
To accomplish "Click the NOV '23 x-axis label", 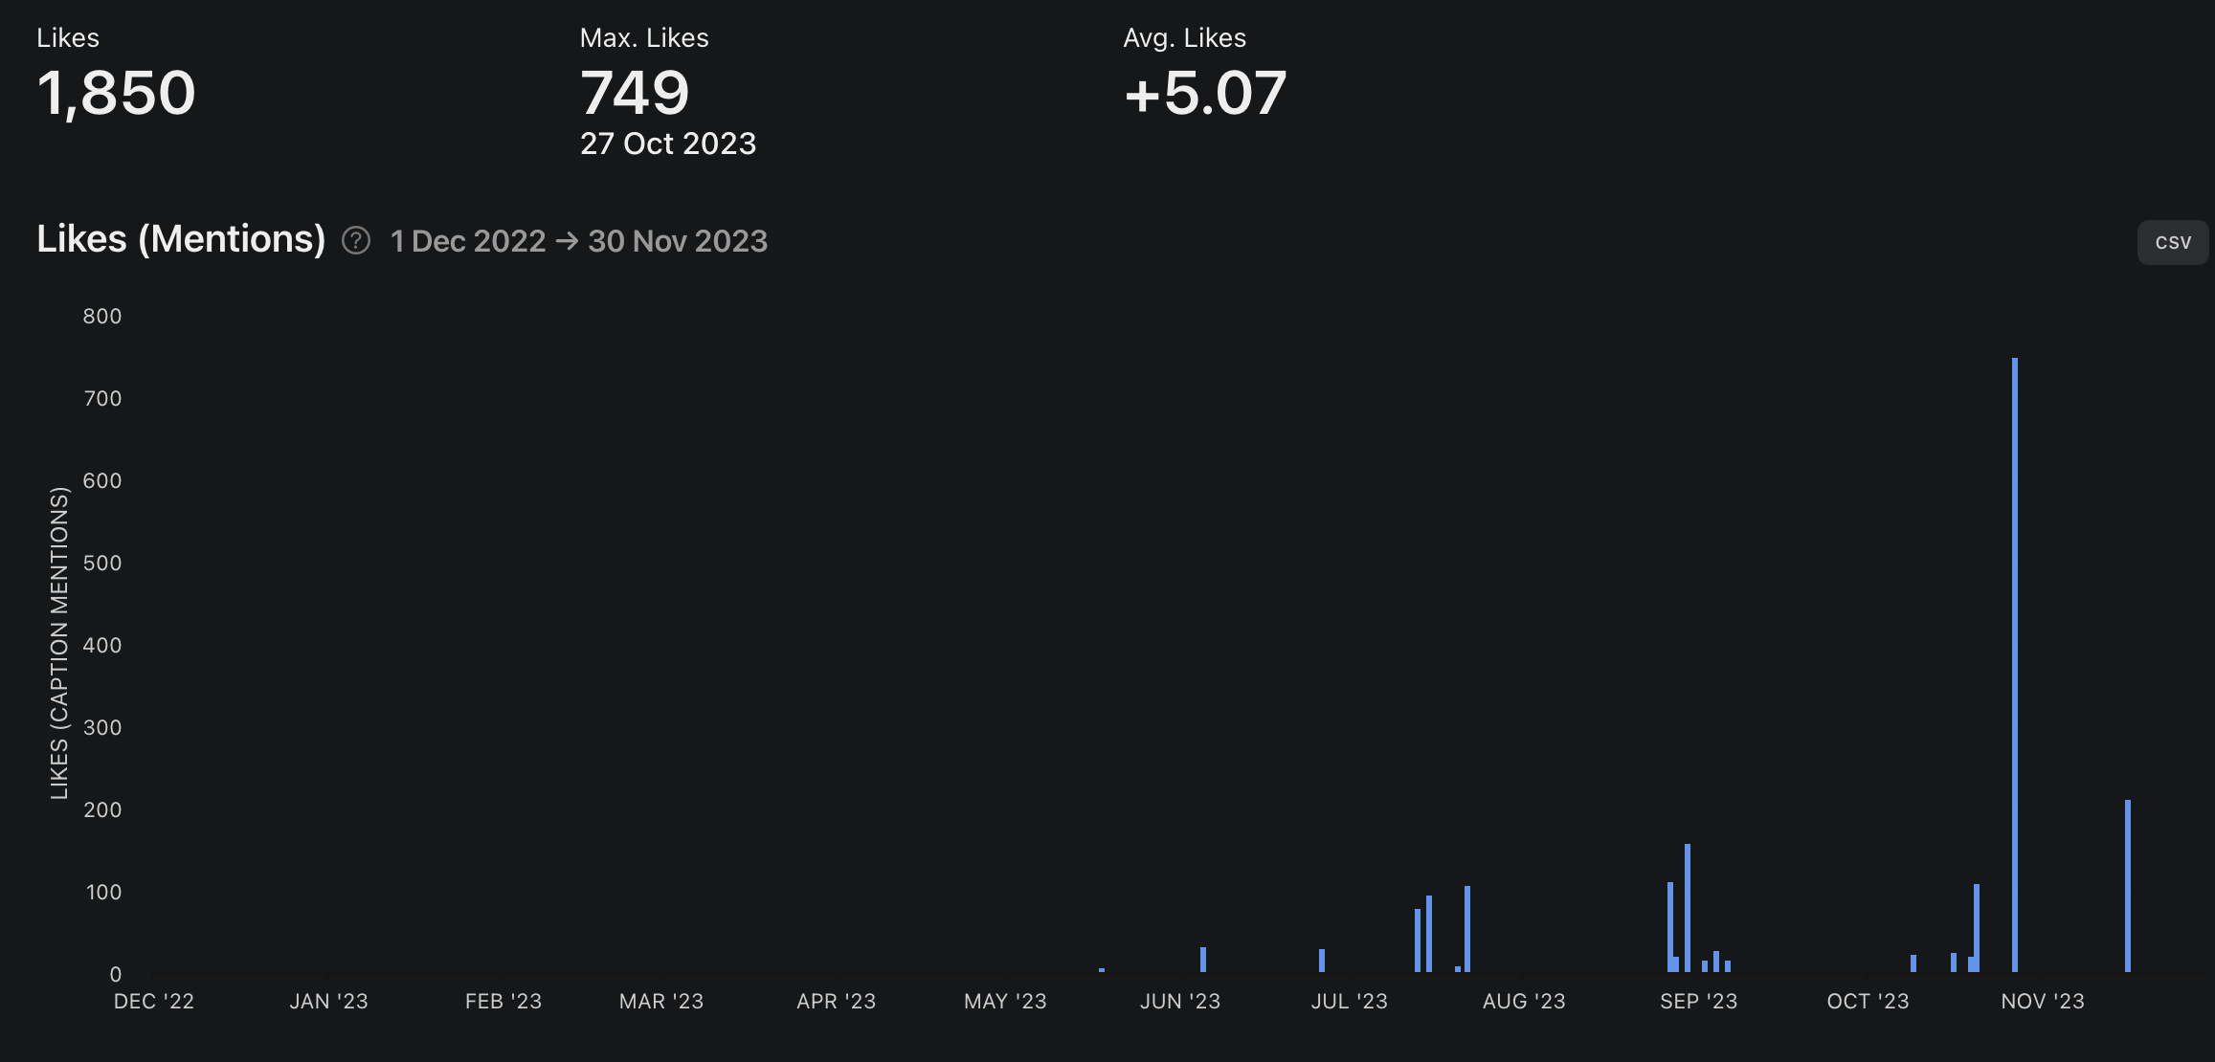I will [x=2042, y=1001].
